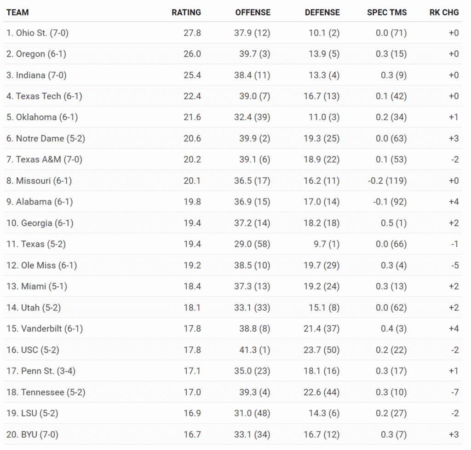471x450 pixels.
Task: Sort by the RK CHG column header
Action: tap(444, 12)
